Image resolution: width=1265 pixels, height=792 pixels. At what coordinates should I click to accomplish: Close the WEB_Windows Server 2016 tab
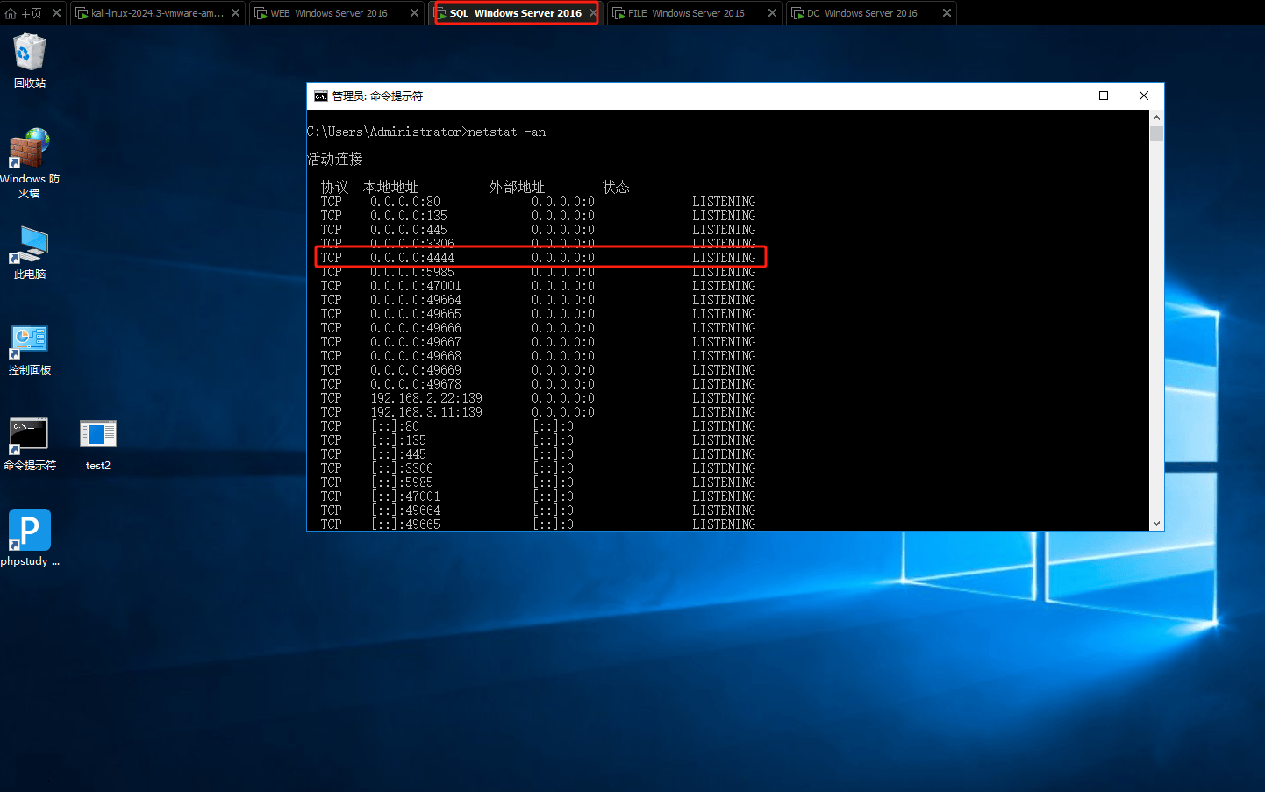tap(414, 13)
